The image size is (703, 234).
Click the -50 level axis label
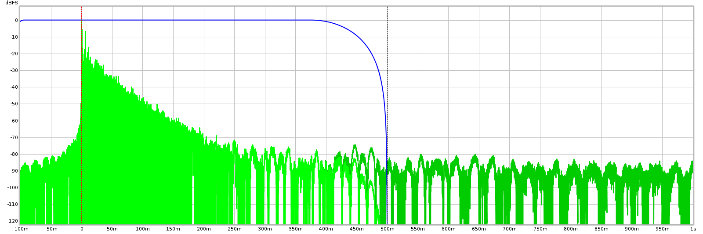click(14, 104)
